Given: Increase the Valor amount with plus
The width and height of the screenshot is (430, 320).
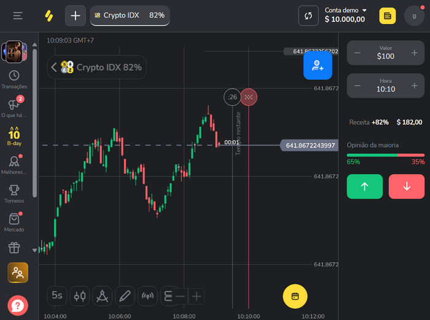Looking at the screenshot, I should tap(414, 53).
